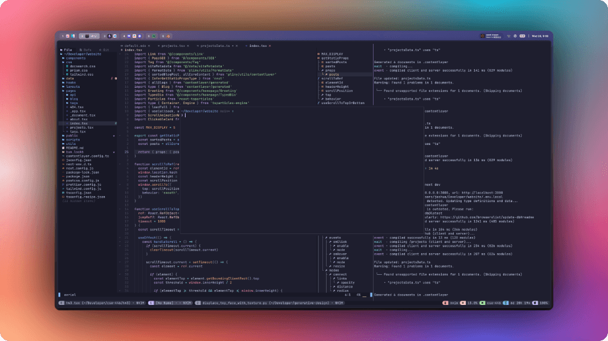The width and height of the screenshot is (608, 341).
Task: Open the default.mdc editor tab
Action: [135, 46]
